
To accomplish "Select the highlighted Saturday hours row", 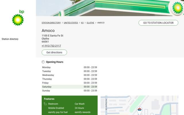I will pyautogui.click(x=70, y=87).
